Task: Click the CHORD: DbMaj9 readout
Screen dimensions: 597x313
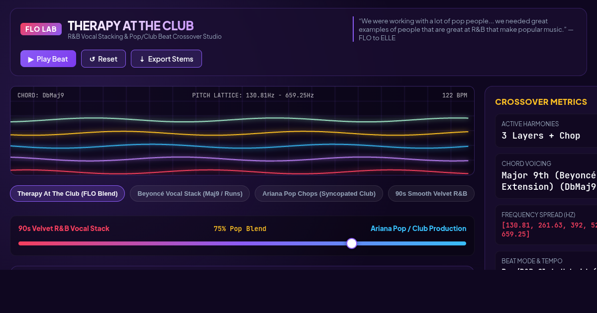Action: (x=41, y=95)
